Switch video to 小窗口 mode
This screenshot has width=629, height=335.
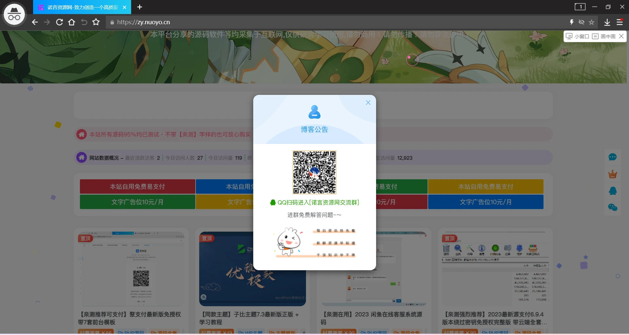[578, 36]
